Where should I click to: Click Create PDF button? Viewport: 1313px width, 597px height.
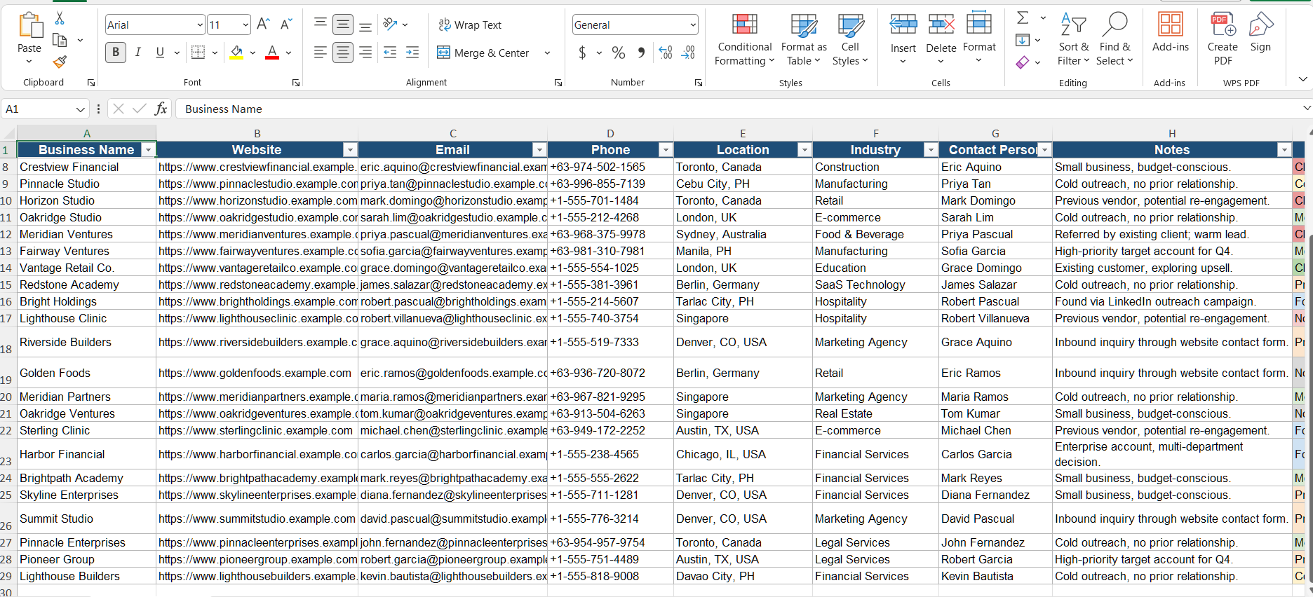[x=1223, y=40]
